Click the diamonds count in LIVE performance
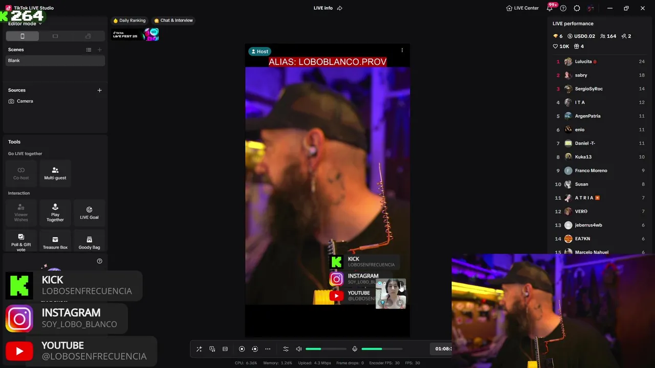The image size is (655, 368). pos(558,36)
